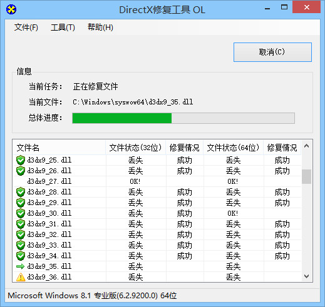This screenshot has width=325, height=307.
Task: Click the file list scrollbar thumb
Action: [x=306, y=176]
